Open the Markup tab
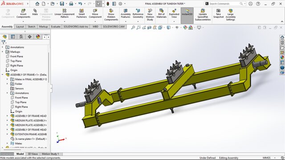The width and height of the screenshot is (285, 160). click(x=43, y=27)
